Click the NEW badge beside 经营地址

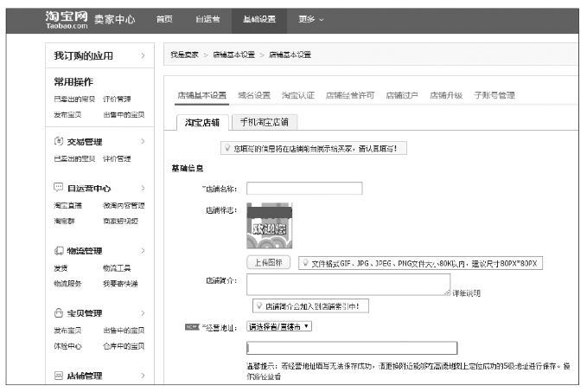pos(192,326)
